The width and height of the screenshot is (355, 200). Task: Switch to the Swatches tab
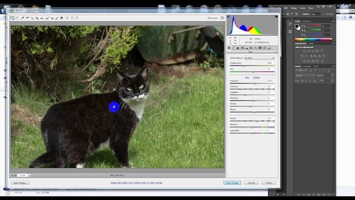pos(307,21)
